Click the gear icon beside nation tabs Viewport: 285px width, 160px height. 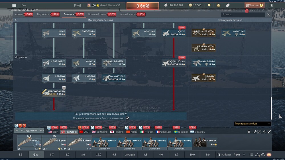coord(249,132)
